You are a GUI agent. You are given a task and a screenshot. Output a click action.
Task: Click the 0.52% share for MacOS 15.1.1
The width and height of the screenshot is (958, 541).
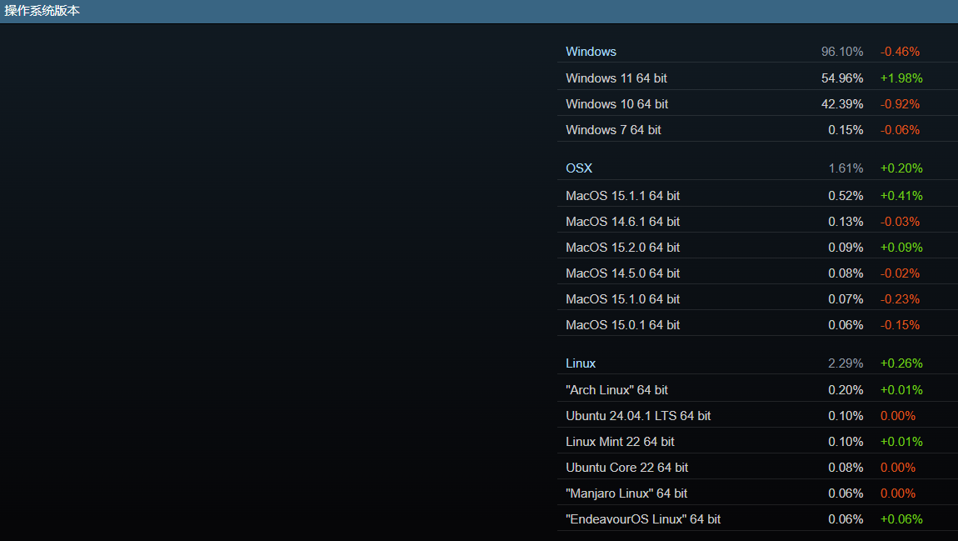pyautogui.click(x=846, y=196)
